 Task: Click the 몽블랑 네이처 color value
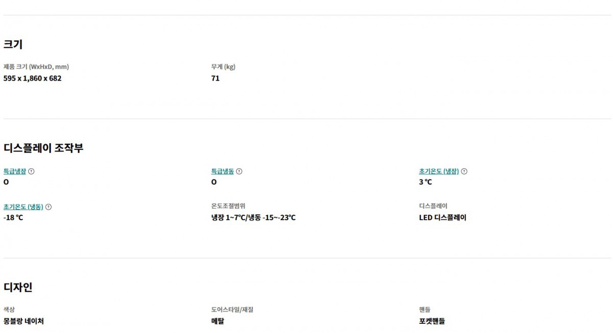[23, 321]
